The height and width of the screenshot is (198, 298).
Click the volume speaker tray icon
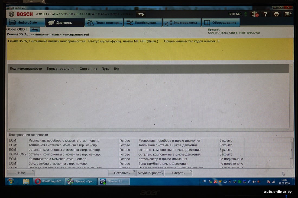coord(254,182)
